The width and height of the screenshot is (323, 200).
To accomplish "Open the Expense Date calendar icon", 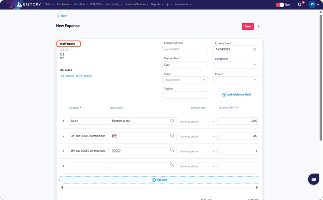I will [255, 49].
